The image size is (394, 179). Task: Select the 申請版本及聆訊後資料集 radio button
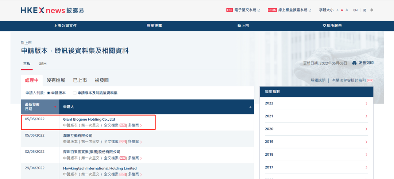pos(75,93)
